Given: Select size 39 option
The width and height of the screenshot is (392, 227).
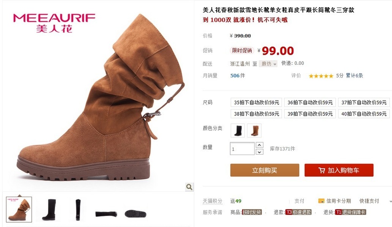Looking at the screenshot, I should pyautogui.click(x=310, y=114).
